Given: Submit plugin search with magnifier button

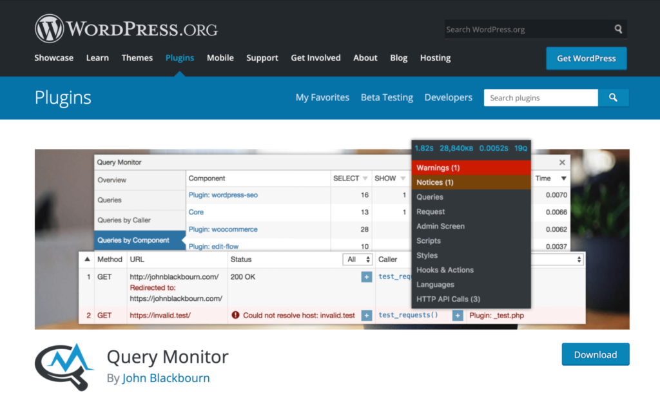Looking at the screenshot, I should coord(614,97).
